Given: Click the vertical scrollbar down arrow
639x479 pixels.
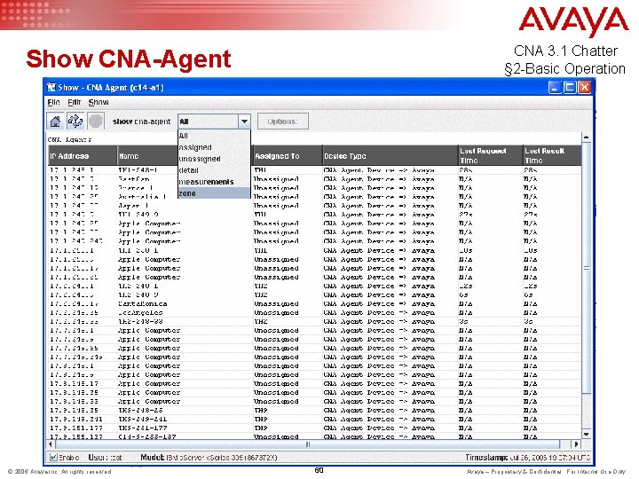Looking at the screenshot, I should pyautogui.click(x=586, y=434).
